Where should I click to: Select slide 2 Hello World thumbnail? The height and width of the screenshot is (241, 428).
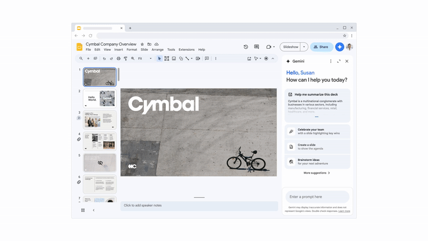100,99
